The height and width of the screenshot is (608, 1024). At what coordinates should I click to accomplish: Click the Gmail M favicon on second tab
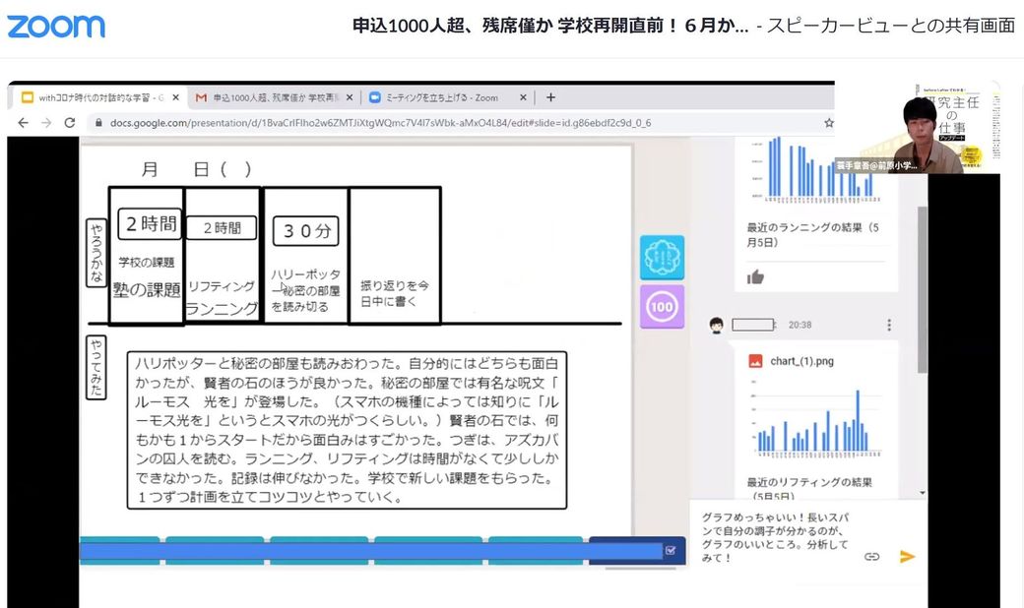point(201,97)
